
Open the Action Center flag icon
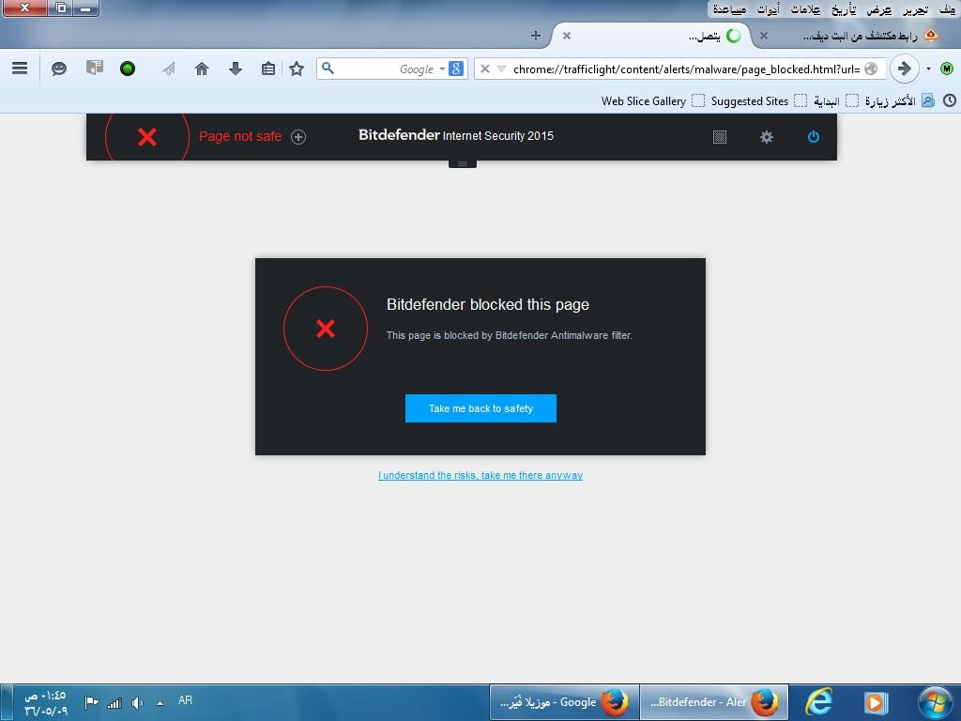click(91, 702)
